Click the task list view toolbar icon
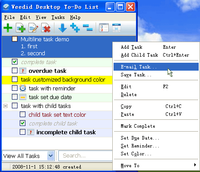 click(x=104, y=28)
